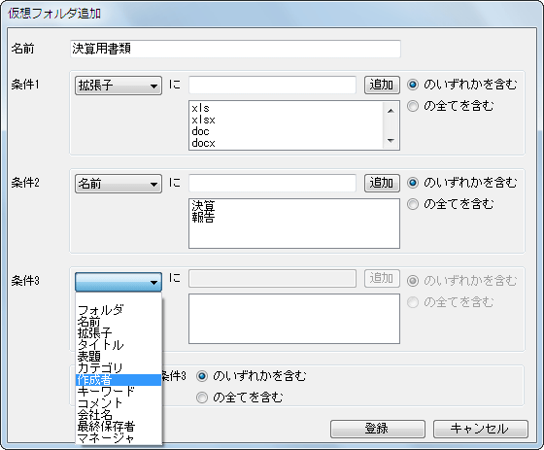544x450 pixels.
Task: Pick キーワード from the condition list
Action: tap(119, 392)
